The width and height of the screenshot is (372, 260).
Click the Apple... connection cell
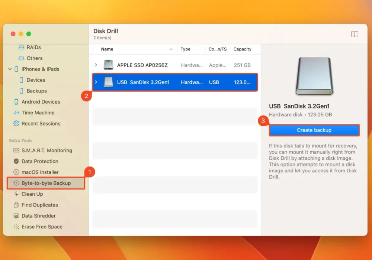(218, 65)
